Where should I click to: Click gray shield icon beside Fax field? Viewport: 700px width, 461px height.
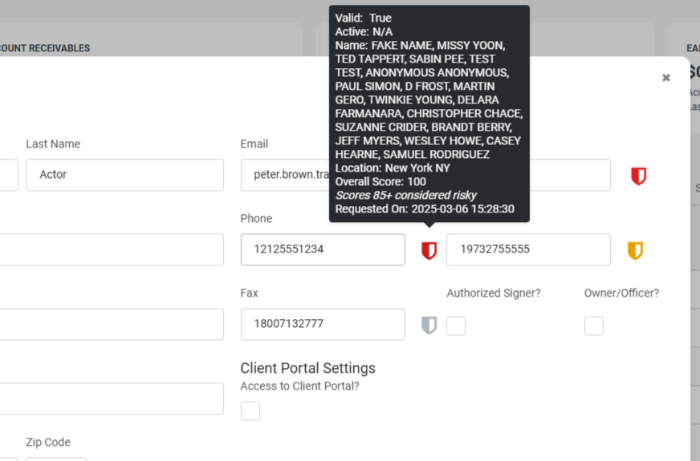coord(429,325)
